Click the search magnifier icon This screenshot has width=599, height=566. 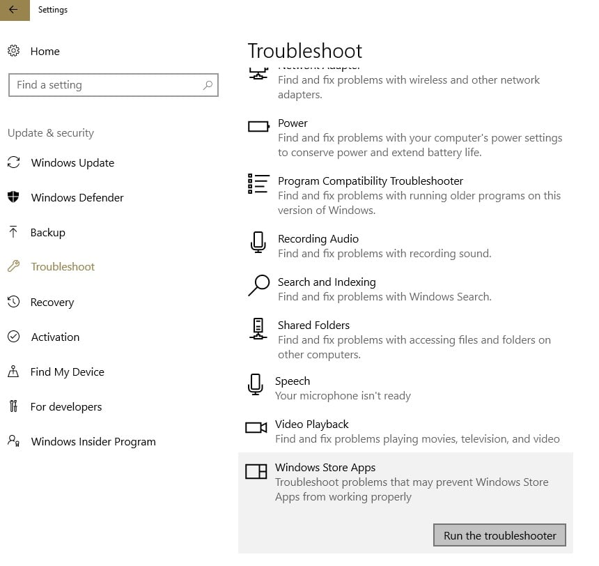[x=207, y=85]
